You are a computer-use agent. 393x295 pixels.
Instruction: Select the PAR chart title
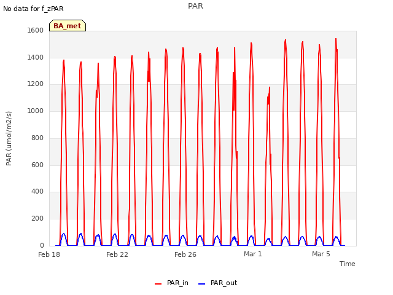195,6
